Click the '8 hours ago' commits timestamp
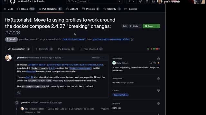The width and height of the screenshot is (206, 115). coord(56,103)
